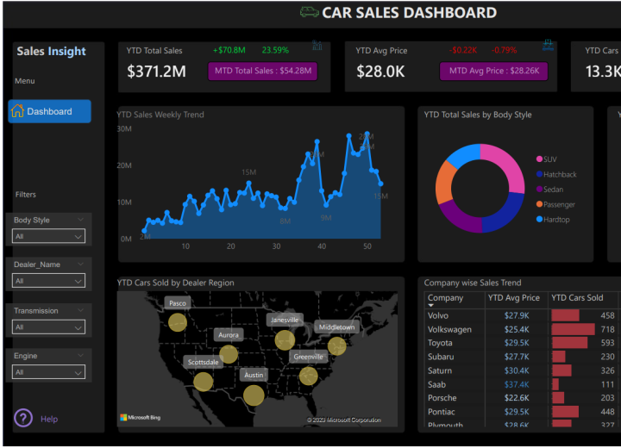The width and height of the screenshot is (621, 448).
Task: Select the Austin bubble on the map
Action: [254, 395]
